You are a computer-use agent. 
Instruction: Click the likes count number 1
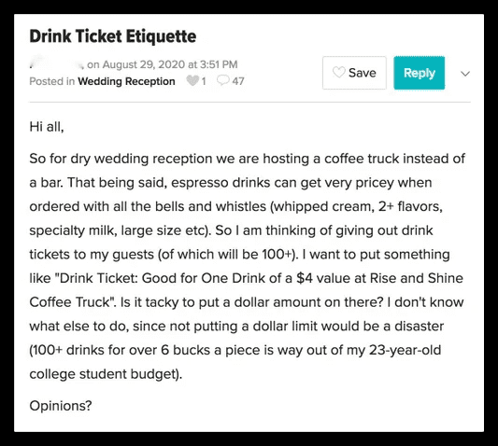coord(204,81)
